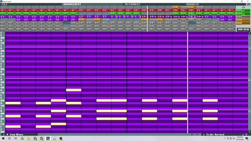This screenshot has width=251, height=141.
Task: Click the piano roll playhead line
Action: pos(187,82)
